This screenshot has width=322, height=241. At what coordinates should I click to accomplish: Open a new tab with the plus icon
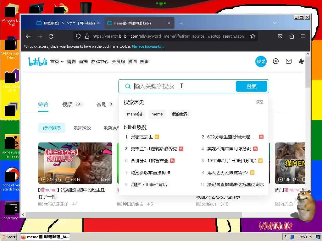click(x=181, y=23)
